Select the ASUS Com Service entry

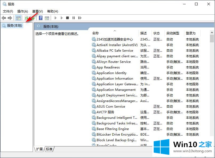[x=110, y=107]
